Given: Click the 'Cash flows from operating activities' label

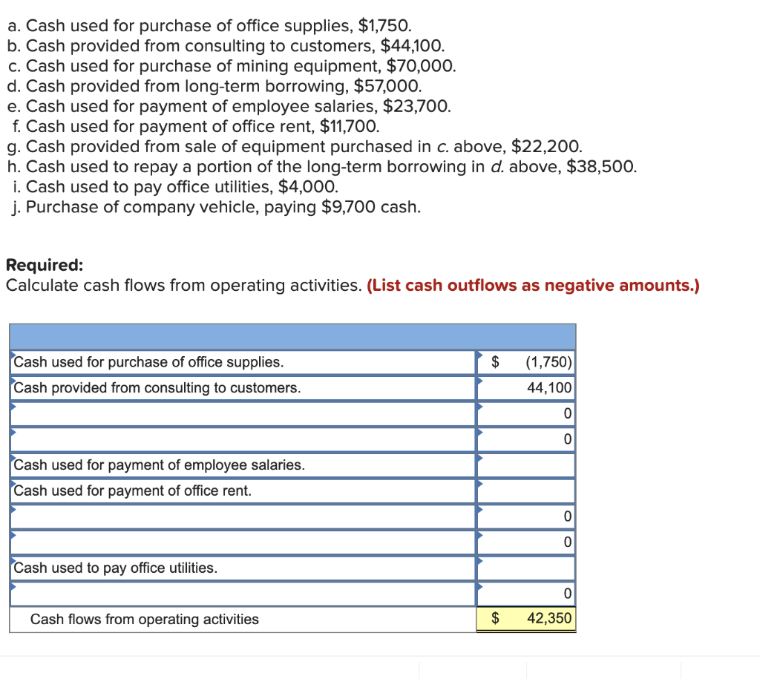Looking at the screenshot, I should [x=145, y=620].
